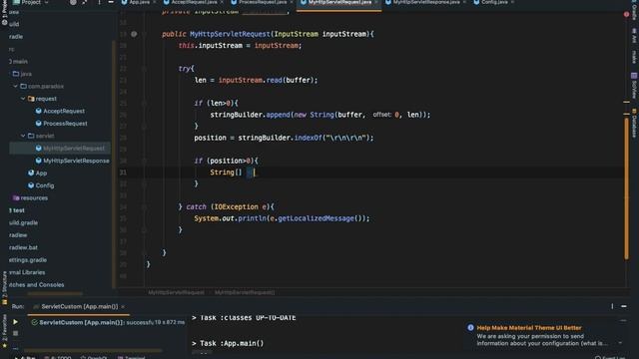Click the project tree horizontal scrollbar
The image size is (639, 359).
pos(55,293)
